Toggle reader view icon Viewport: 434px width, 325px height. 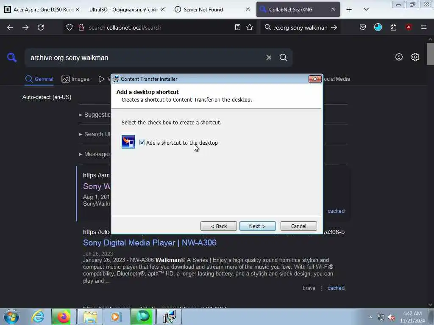[x=237, y=27]
